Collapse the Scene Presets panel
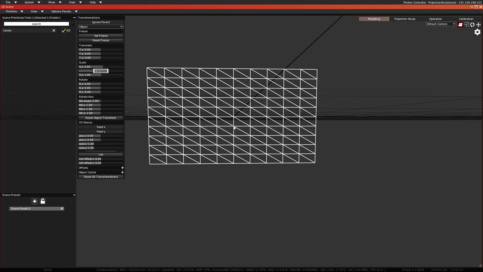The height and width of the screenshot is (272, 483). (74, 195)
